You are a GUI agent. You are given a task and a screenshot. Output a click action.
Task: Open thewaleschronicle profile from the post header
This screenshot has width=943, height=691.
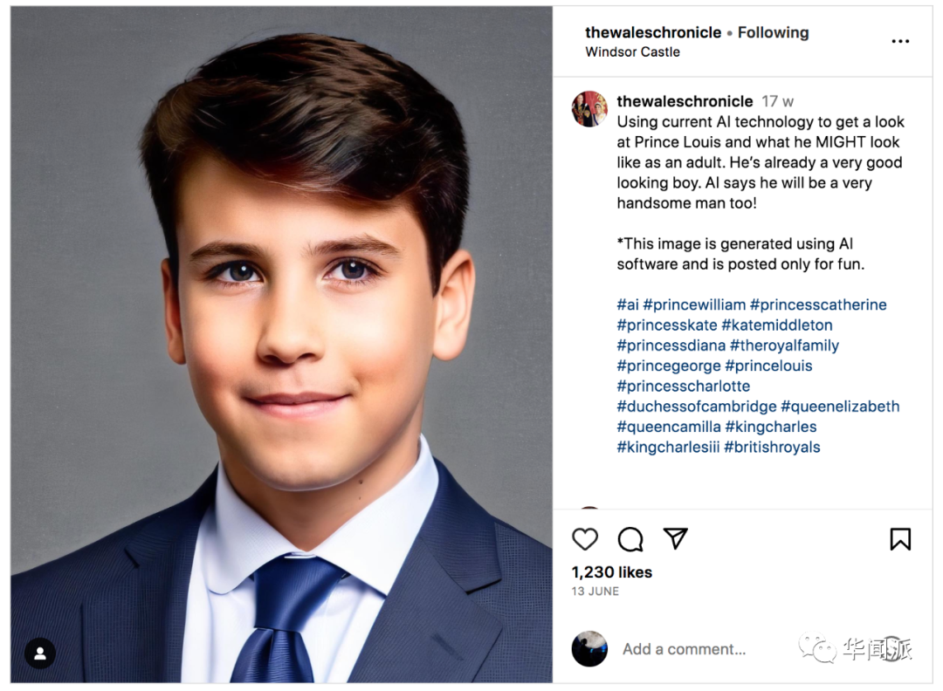(653, 32)
